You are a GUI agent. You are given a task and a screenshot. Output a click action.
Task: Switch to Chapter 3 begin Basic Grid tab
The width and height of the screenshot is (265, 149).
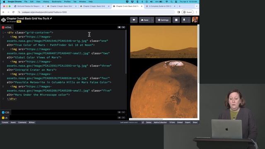point(62,6)
